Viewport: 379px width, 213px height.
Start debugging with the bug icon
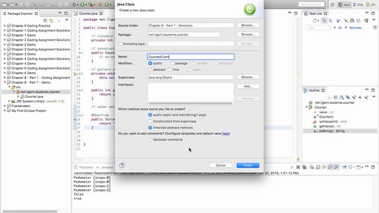pyautogui.click(x=74, y=4)
